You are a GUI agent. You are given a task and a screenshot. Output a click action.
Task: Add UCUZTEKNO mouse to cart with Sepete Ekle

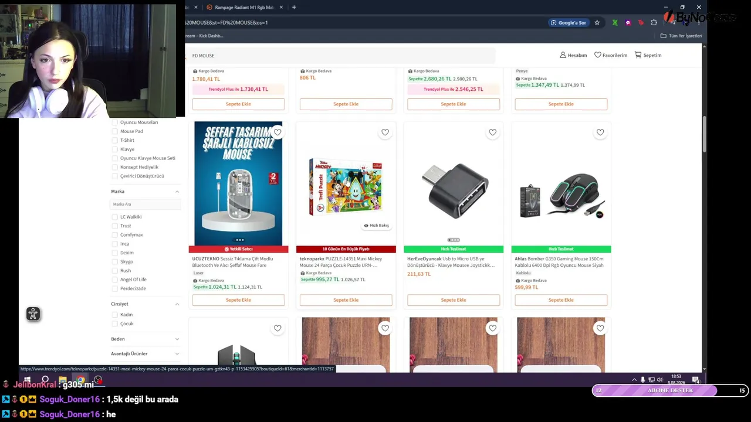(238, 300)
